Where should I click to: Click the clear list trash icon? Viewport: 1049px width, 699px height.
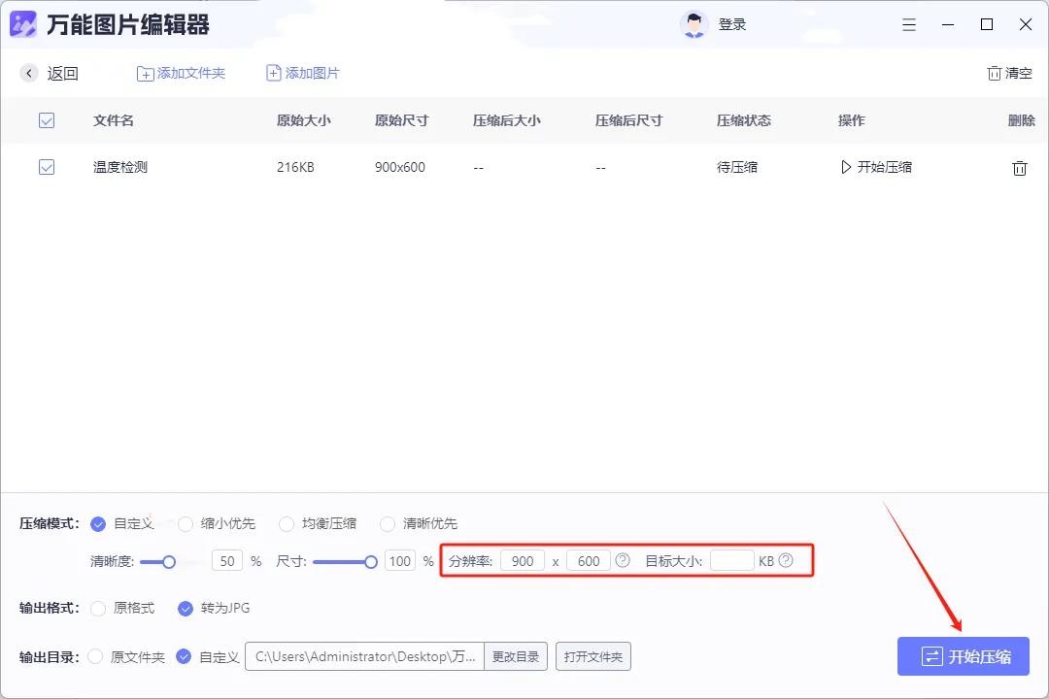[x=994, y=74]
